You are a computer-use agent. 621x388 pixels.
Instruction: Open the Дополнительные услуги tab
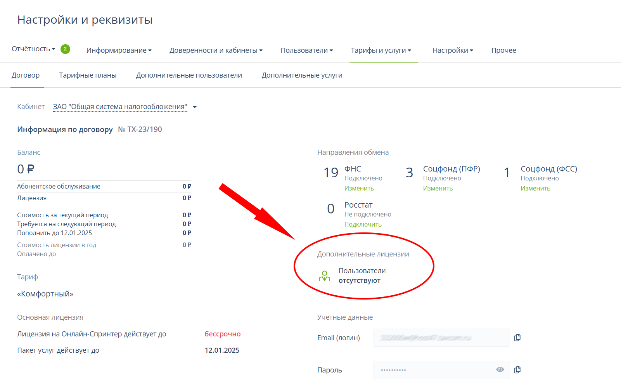(x=302, y=75)
